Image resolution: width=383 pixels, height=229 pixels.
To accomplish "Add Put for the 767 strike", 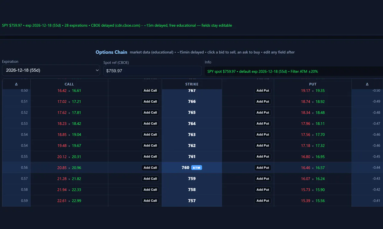I will coord(263,90).
